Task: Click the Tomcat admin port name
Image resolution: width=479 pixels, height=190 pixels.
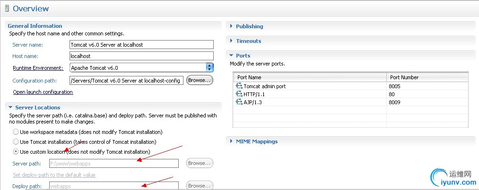Action: (x=264, y=86)
